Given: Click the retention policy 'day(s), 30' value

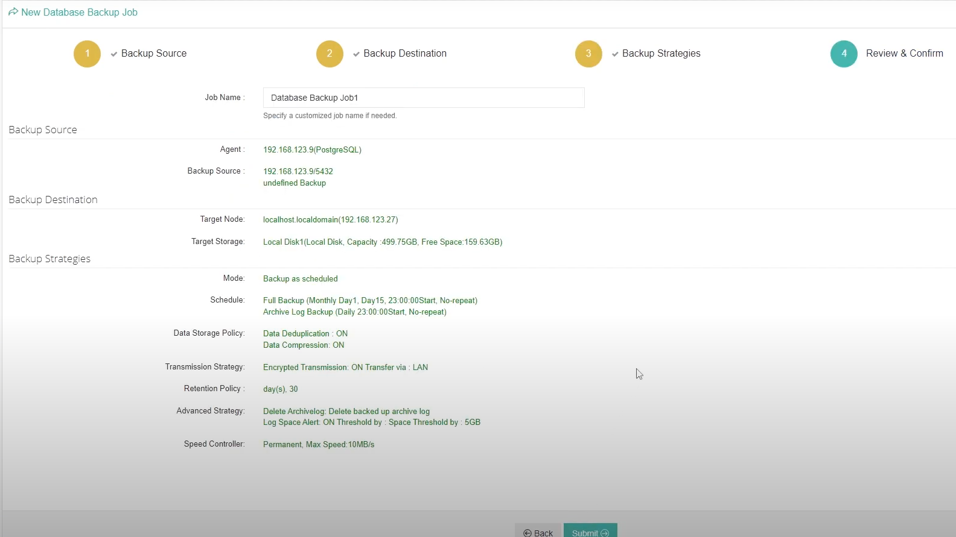Looking at the screenshot, I should point(281,389).
